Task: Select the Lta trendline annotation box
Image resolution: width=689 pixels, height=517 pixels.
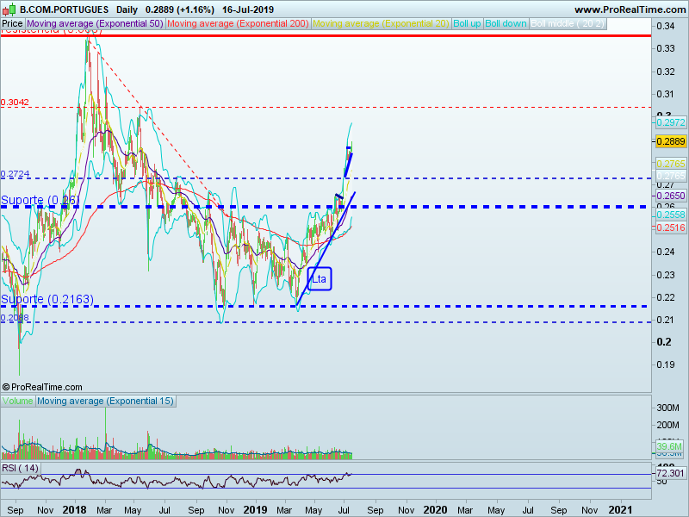Action: point(320,278)
